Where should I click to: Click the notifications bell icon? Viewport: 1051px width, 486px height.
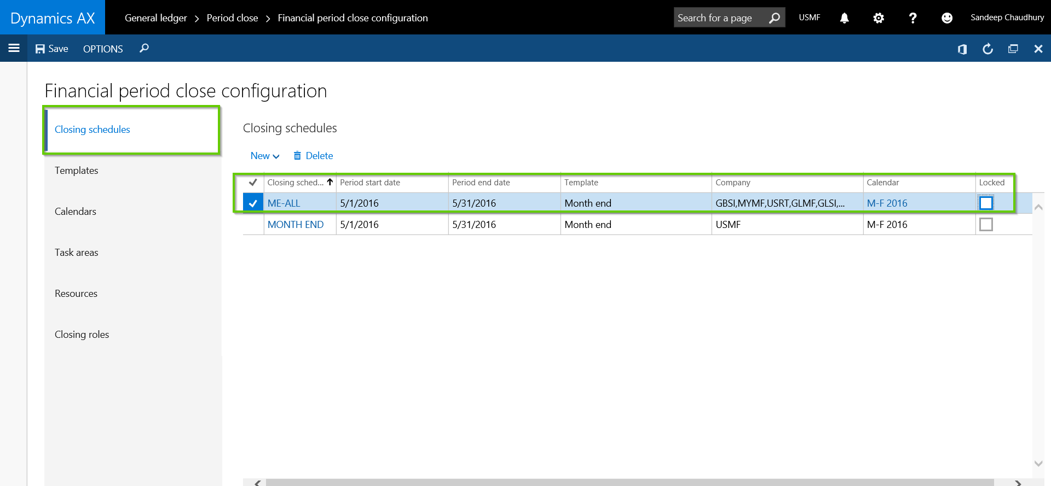point(844,18)
